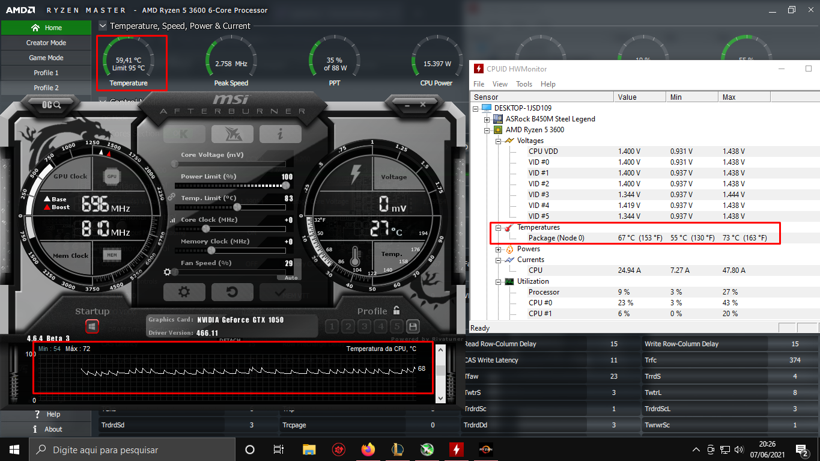Select Afterburner profile slot 3
Viewport: 820px width, 461px height.
(x=364, y=326)
